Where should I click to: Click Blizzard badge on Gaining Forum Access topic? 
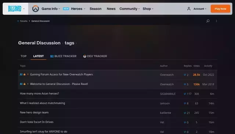(21, 74)
